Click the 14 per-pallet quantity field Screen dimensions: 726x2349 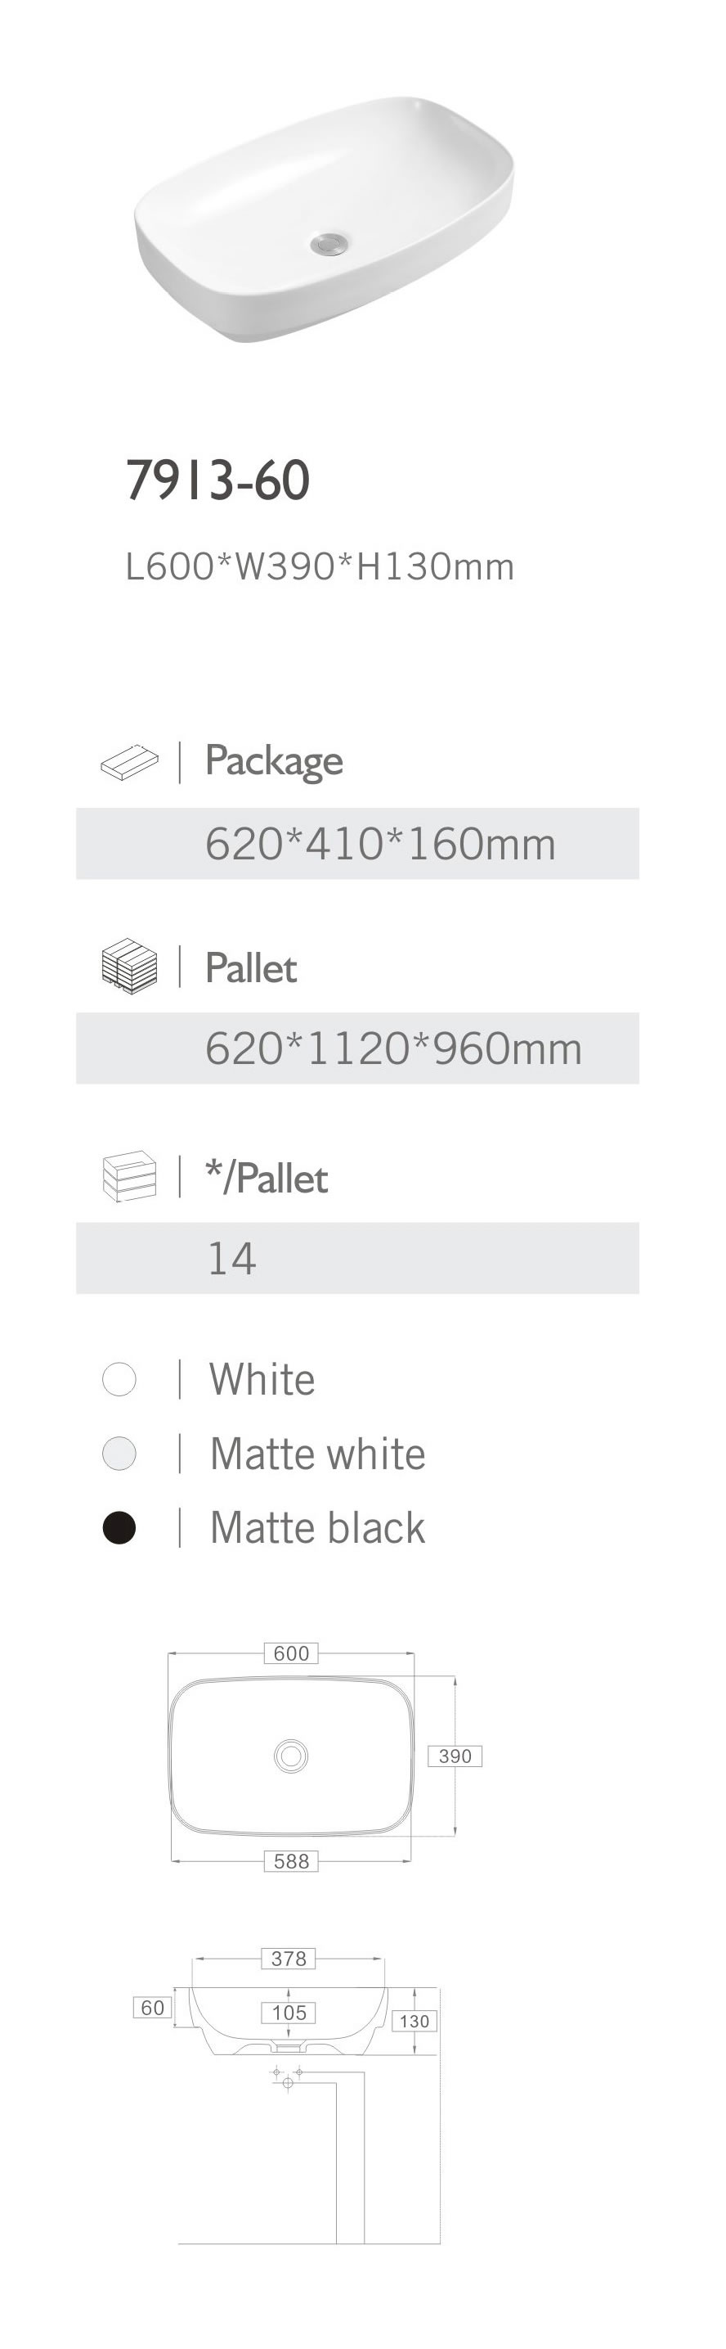pos(232,1259)
